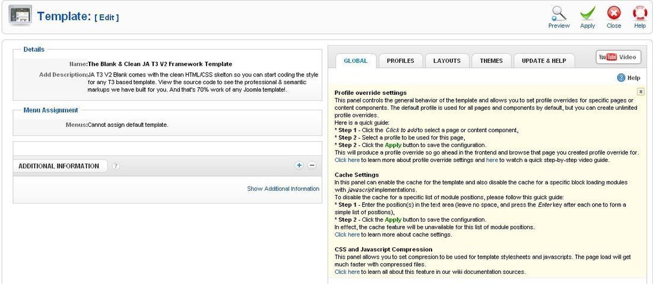This screenshot has height=284, width=653.
Task: Click the YouTube Video button
Action: (x=619, y=57)
